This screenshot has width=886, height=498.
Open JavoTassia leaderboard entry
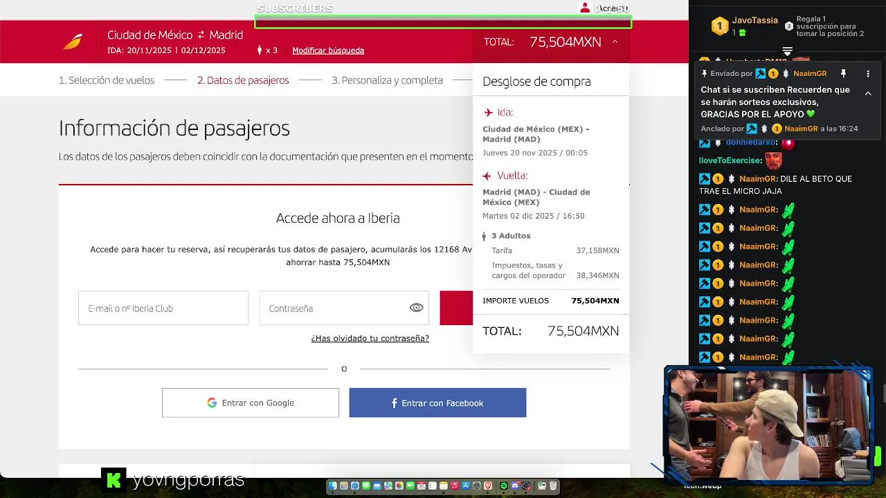click(x=745, y=26)
